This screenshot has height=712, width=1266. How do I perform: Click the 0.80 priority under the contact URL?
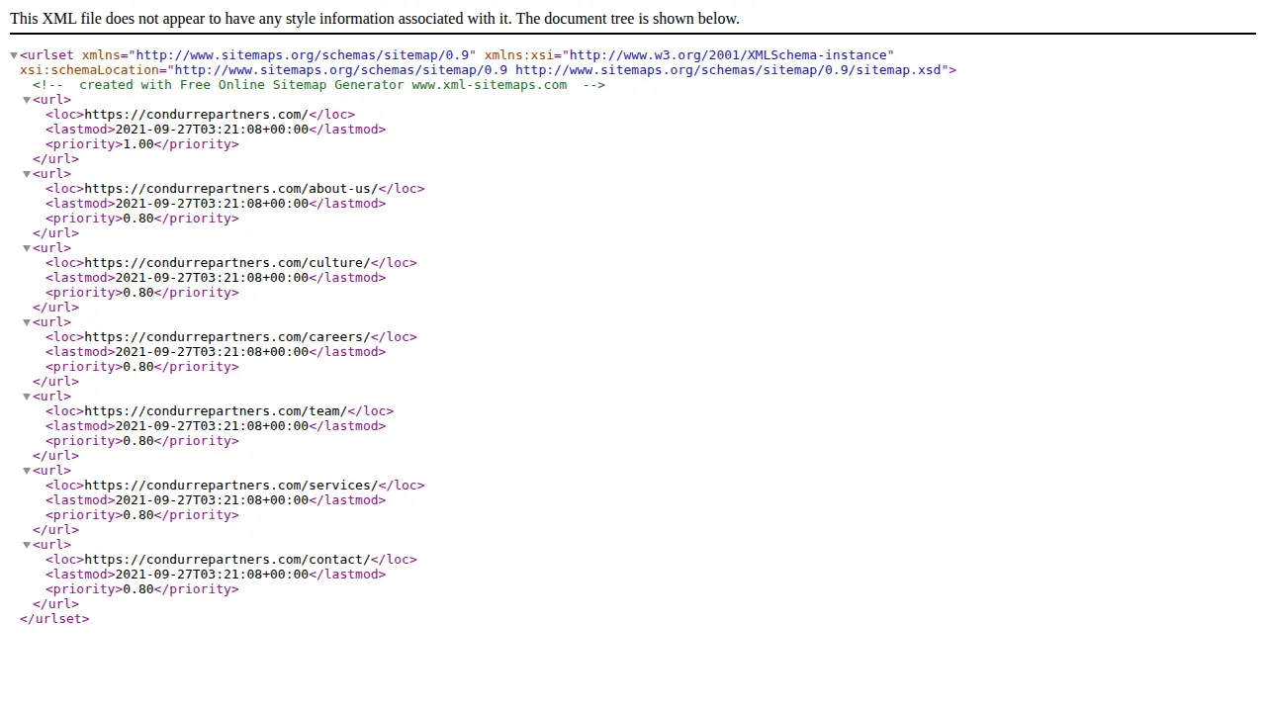coord(138,589)
